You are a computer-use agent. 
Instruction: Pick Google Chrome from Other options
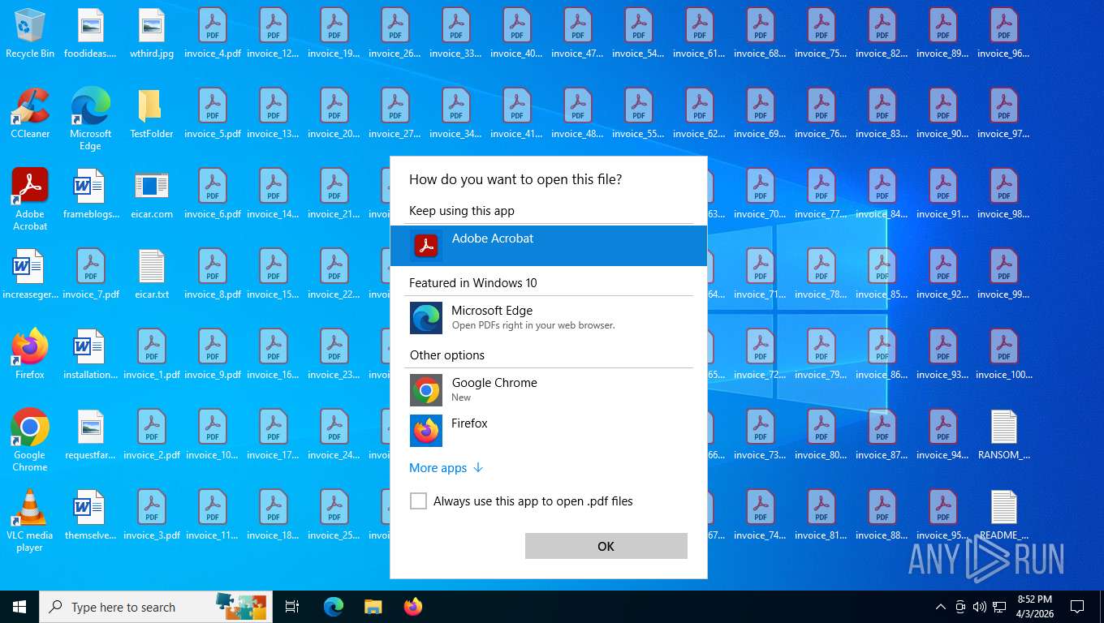point(549,389)
